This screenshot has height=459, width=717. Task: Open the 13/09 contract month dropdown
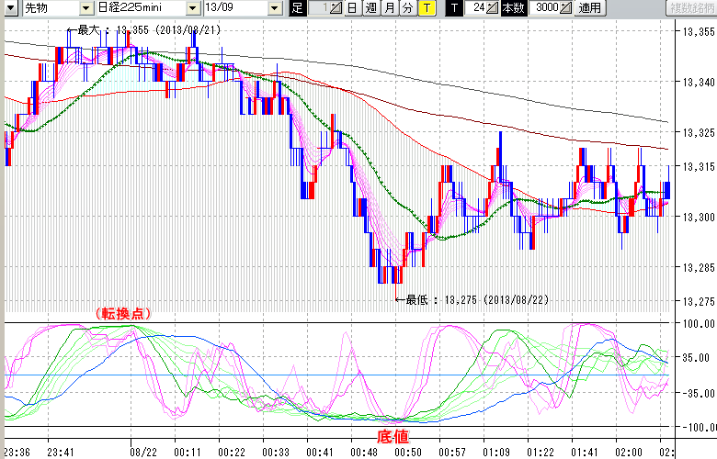(275, 8)
